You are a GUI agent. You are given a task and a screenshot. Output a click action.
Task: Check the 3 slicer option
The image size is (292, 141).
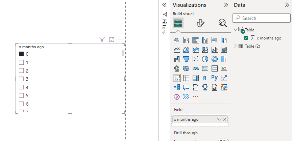21,79
